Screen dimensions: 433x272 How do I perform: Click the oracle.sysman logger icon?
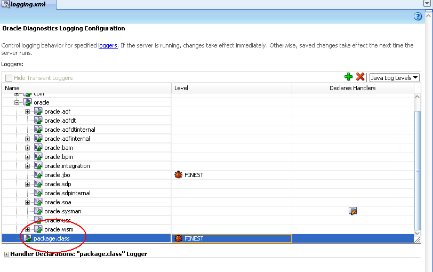click(x=38, y=211)
